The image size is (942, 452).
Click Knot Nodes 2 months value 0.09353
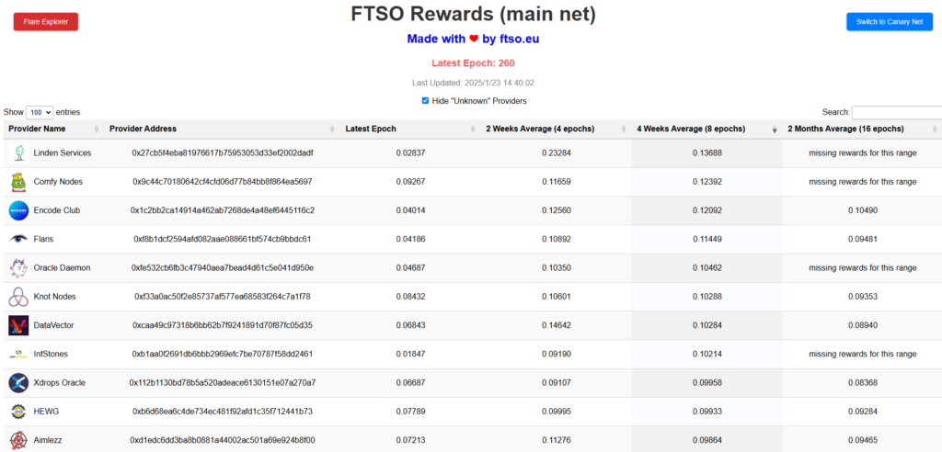tap(862, 297)
